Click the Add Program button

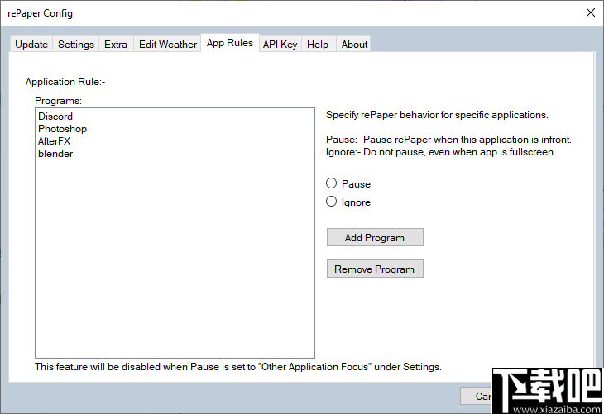(375, 237)
